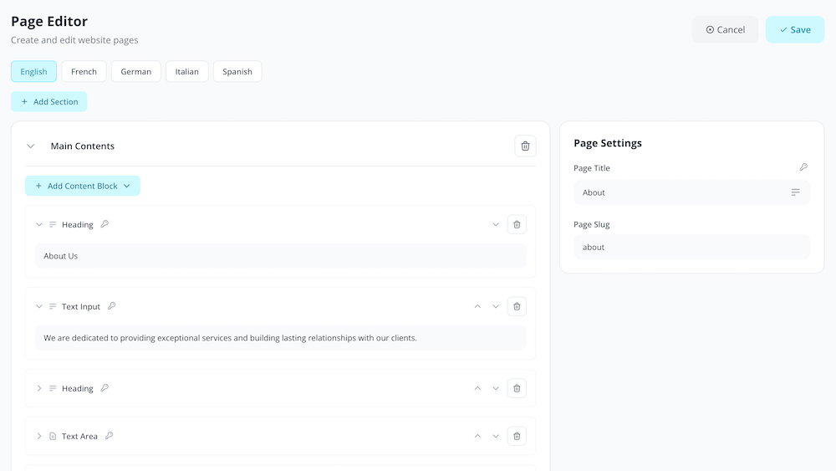Click key icon beside Text Input
Image resolution: width=836 pixels, height=471 pixels.
pyautogui.click(x=111, y=305)
